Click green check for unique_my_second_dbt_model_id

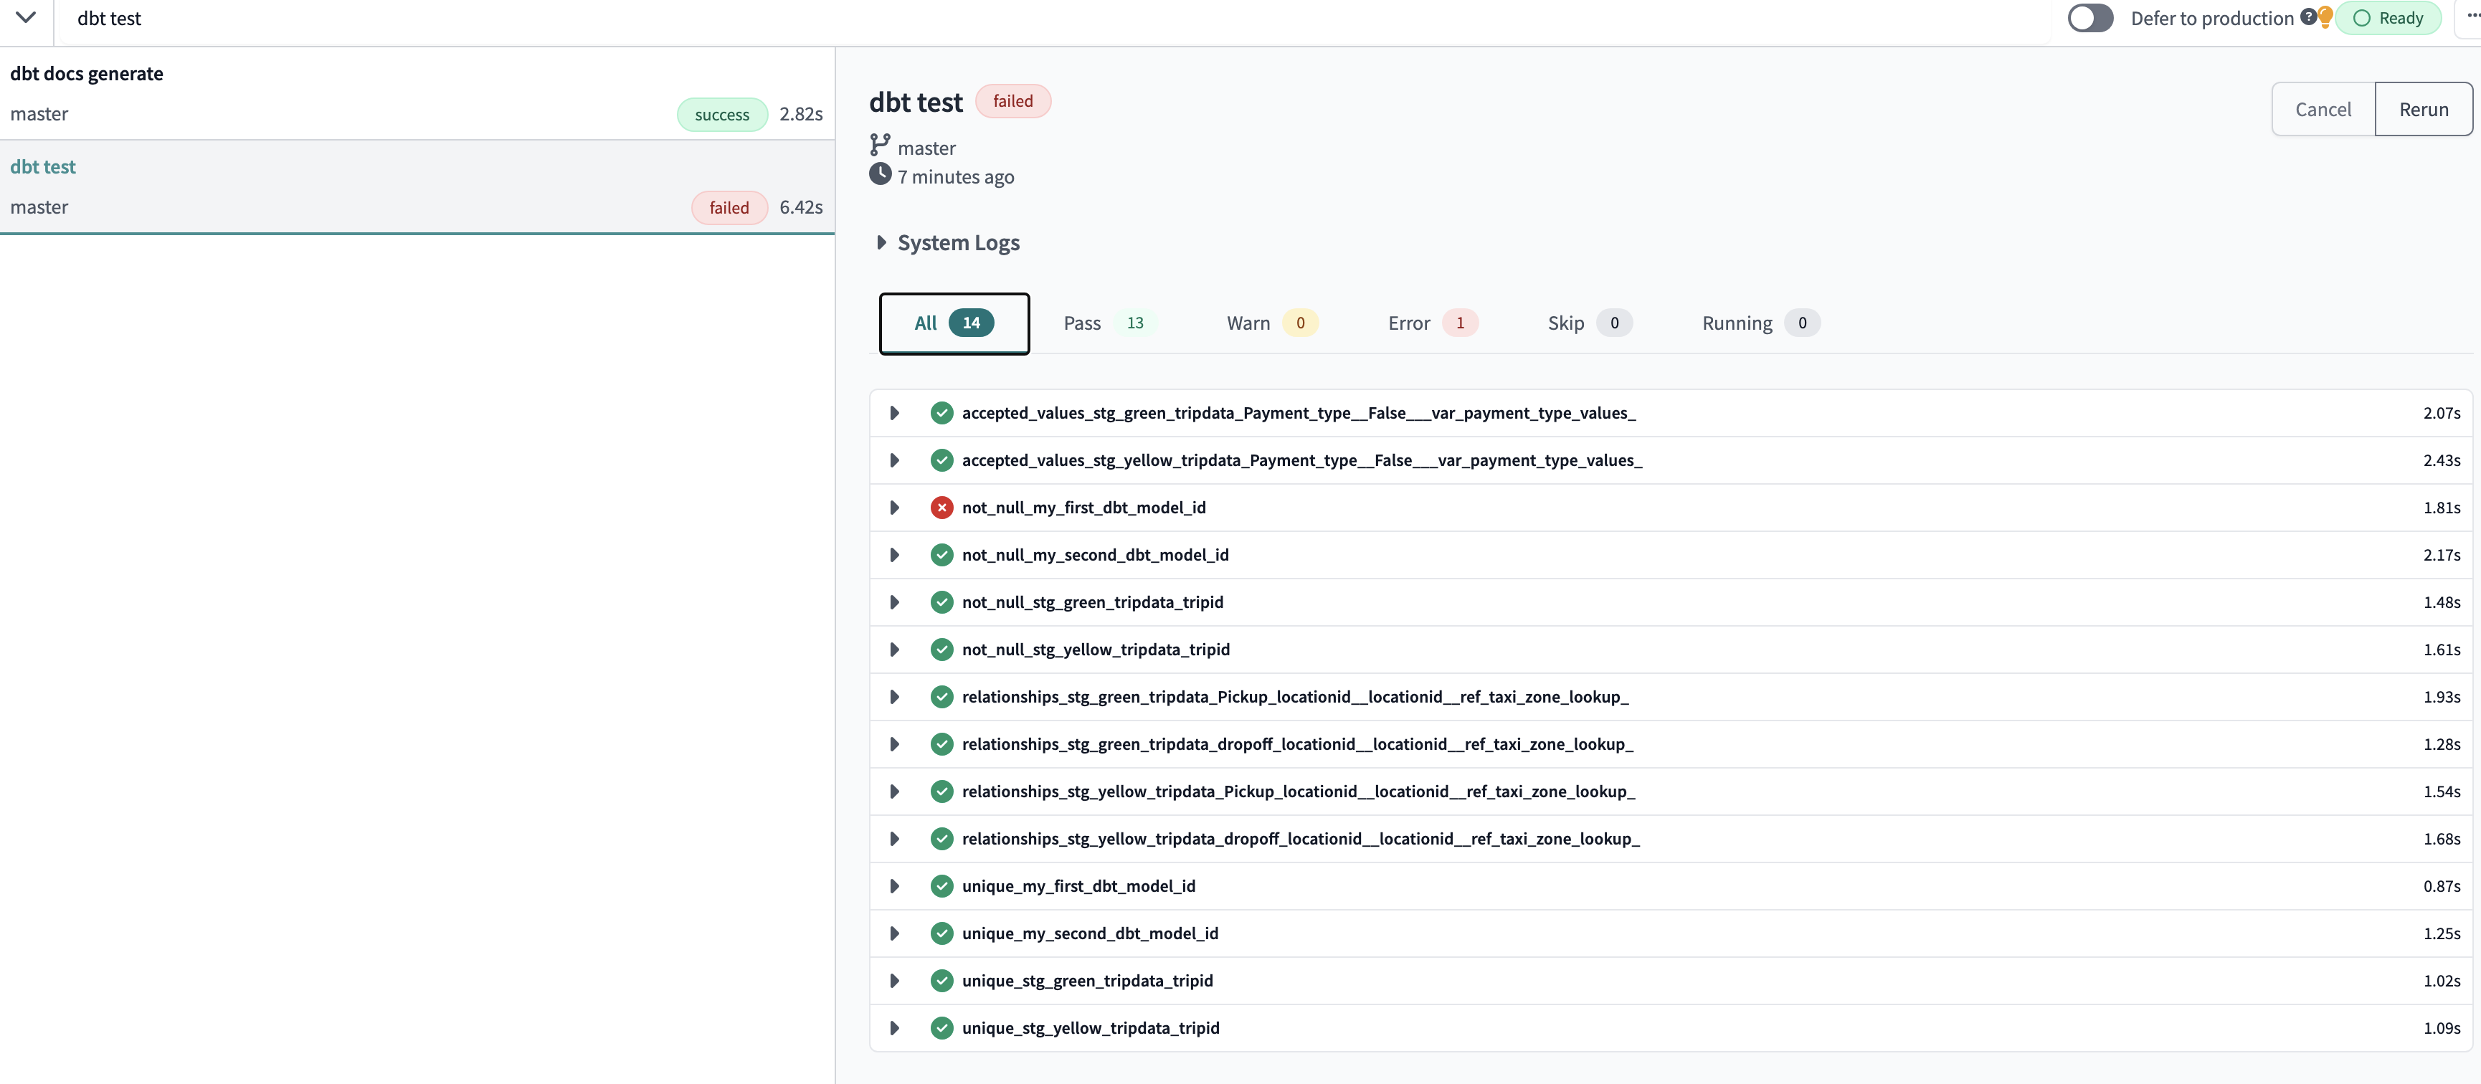pyautogui.click(x=942, y=933)
